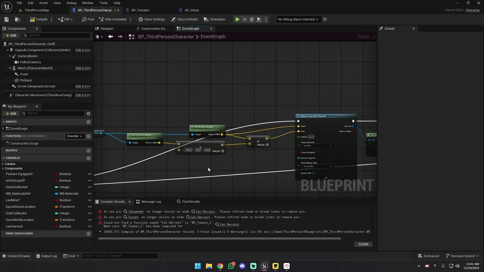Image resolution: width=484 pixels, height=272 pixels.
Task: Click the console command input field
Action: tap(120, 256)
